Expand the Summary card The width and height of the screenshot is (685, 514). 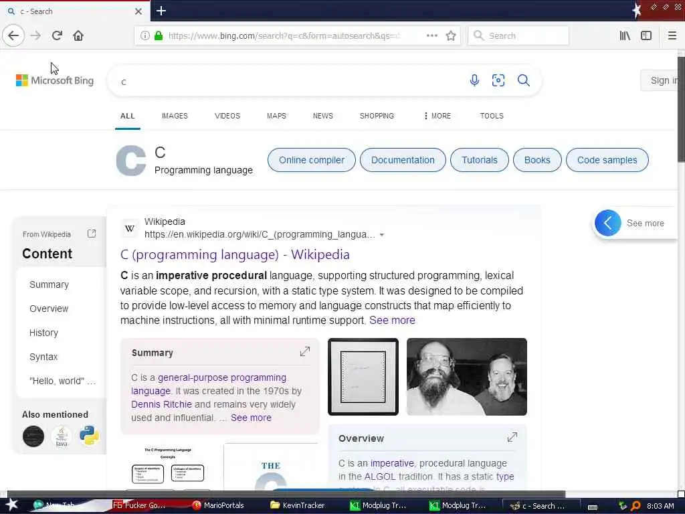305,351
